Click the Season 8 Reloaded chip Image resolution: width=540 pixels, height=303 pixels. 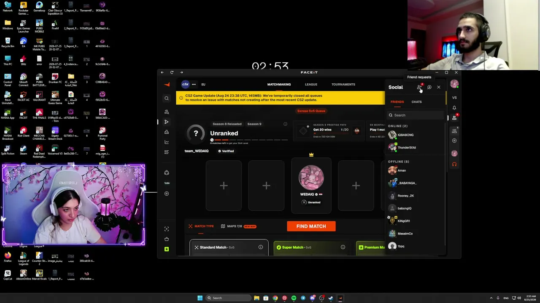pyautogui.click(x=227, y=124)
